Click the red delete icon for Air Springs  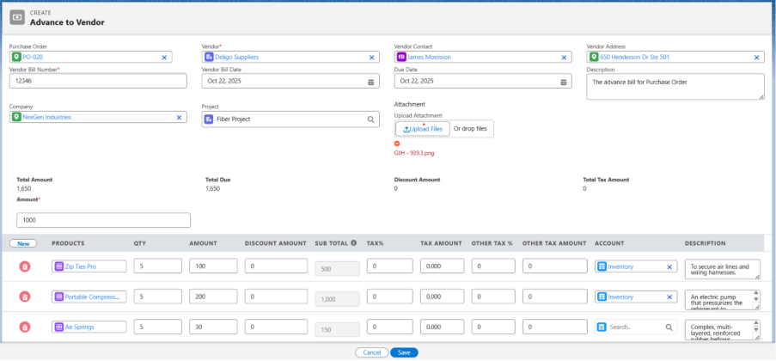tap(25, 327)
